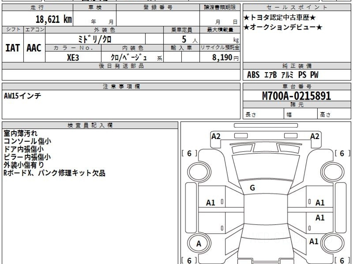The image size is (353, 264).
Task: Click the 輸入車 header cell
Action: (x=182, y=48)
